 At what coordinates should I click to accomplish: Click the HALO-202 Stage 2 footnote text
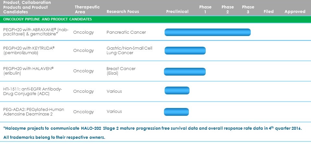coord(152,128)
